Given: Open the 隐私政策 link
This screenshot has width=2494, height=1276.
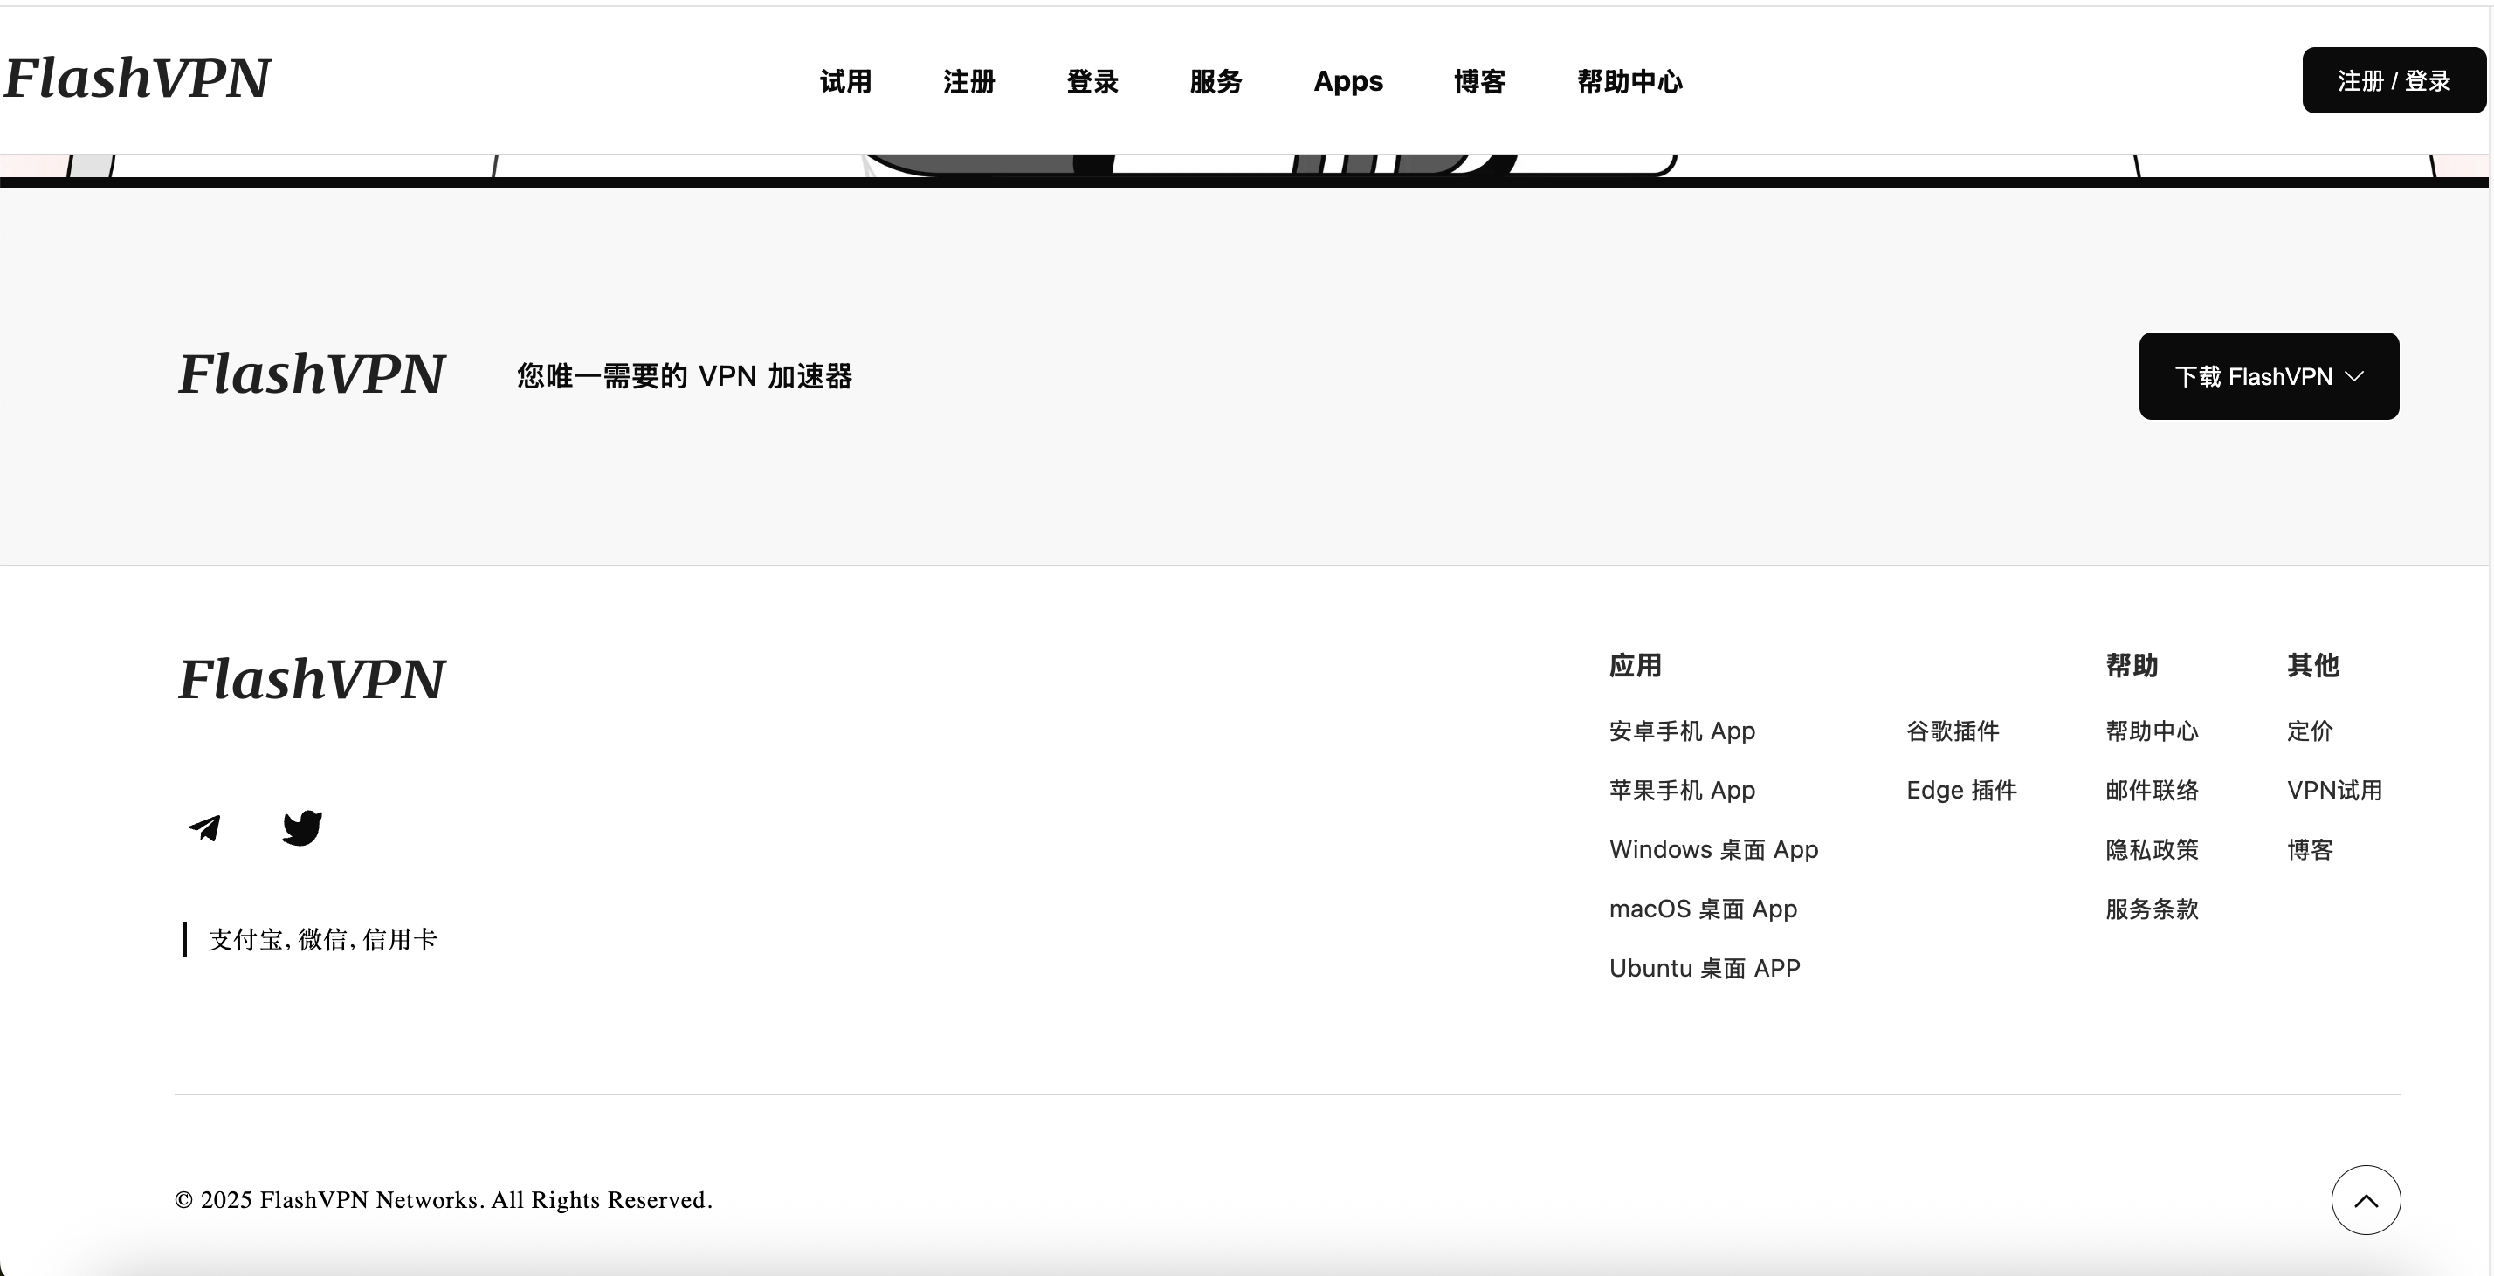Looking at the screenshot, I should pos(2153,849).
